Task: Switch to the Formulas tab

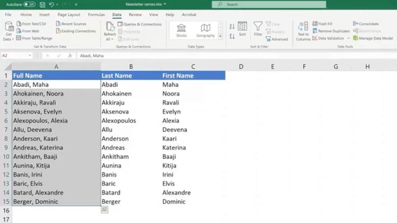Action: coord(96,15)
